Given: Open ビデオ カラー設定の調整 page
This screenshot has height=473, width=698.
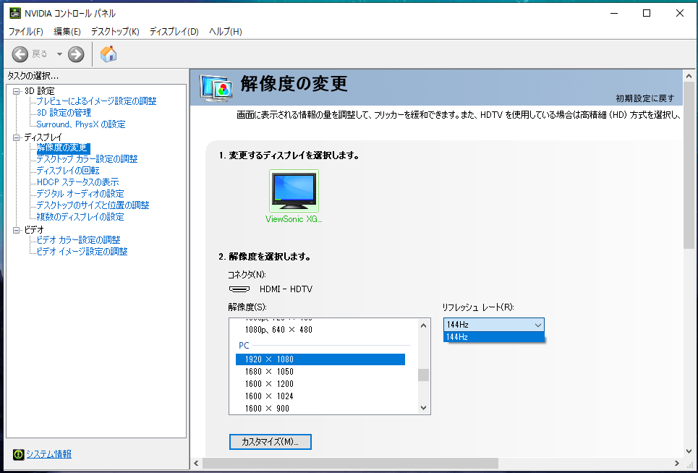Looking at the screenshot, I should (78, 240).
